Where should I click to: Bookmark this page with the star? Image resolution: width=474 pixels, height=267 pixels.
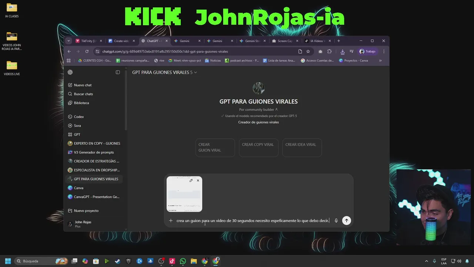coord(308,52)
